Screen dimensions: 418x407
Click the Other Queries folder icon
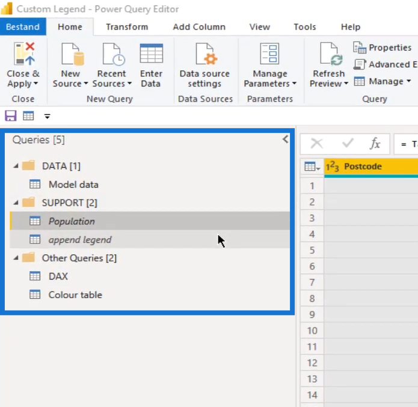point(28,257)
